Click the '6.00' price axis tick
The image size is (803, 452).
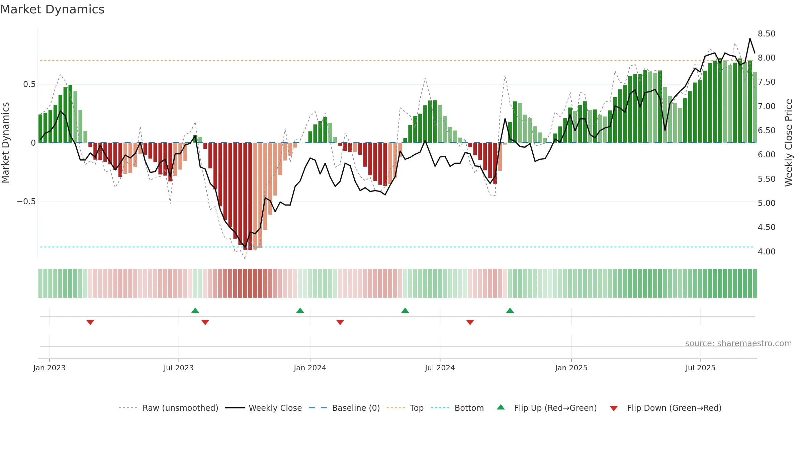(767, 155)
